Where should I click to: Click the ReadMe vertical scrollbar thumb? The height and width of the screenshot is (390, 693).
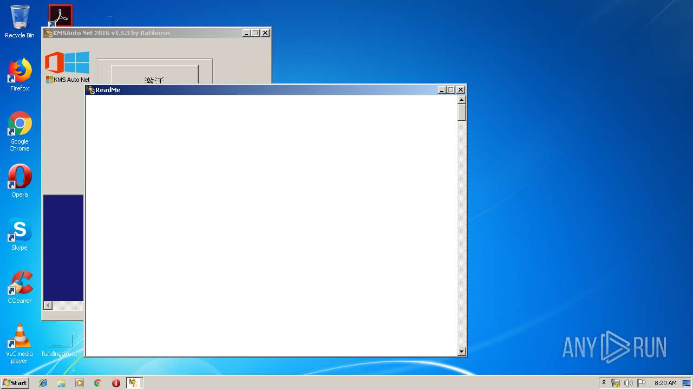pyautogui.click(x=462, y=112)
